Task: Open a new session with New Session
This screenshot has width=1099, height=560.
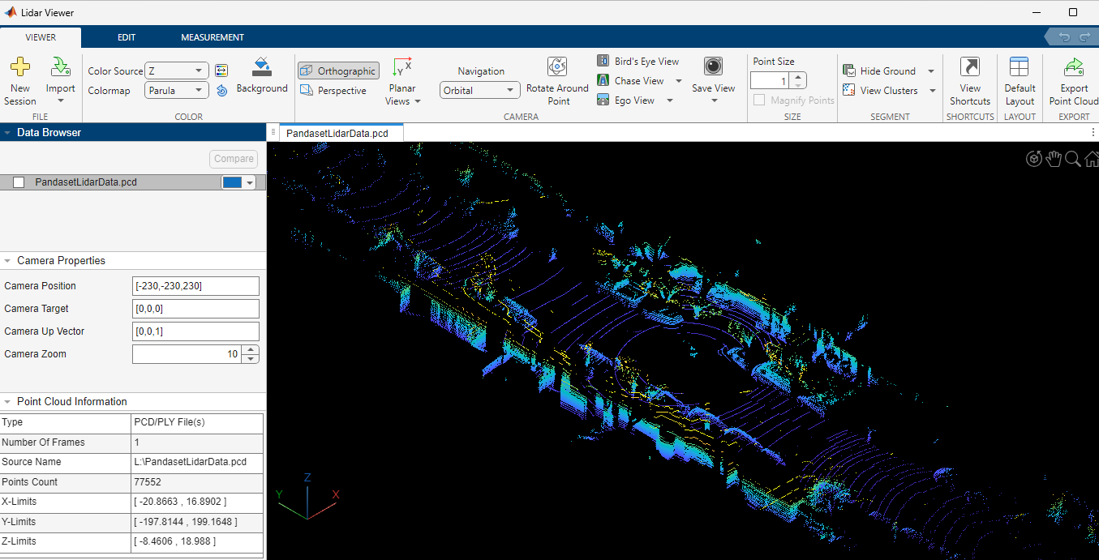Action: 20,79
